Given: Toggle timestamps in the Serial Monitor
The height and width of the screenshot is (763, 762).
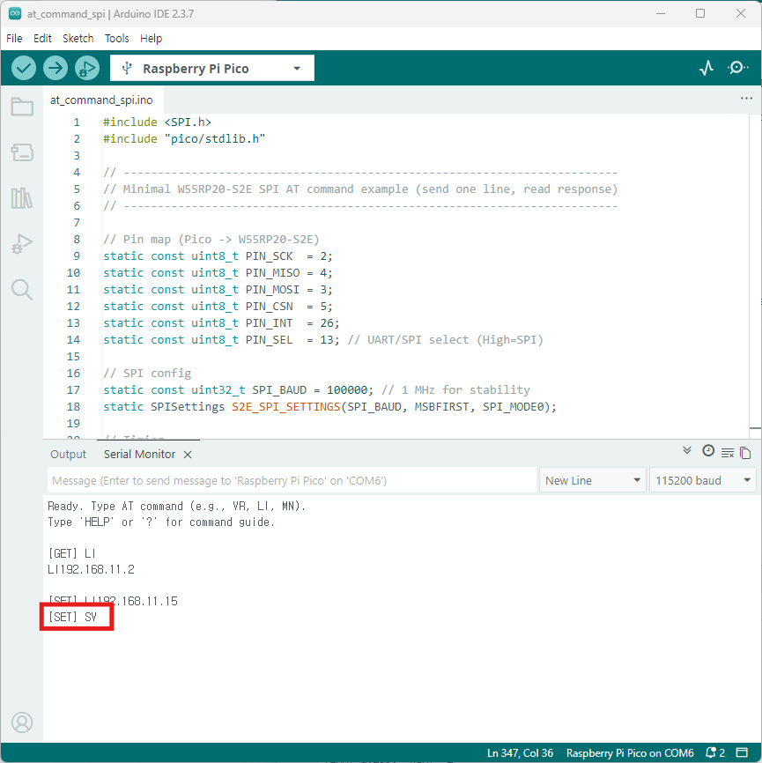Looking at the screenshot, I should [x=708, y=451].
